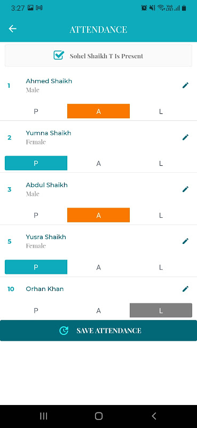This screenshot has width=197, height=428.
Task: Select the orange A status for Ahmed Shaikh
Action: tap(98, 111)
